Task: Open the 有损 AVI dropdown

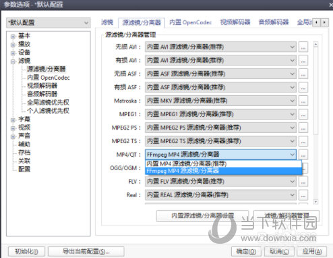Action: (x=220, y=60)
